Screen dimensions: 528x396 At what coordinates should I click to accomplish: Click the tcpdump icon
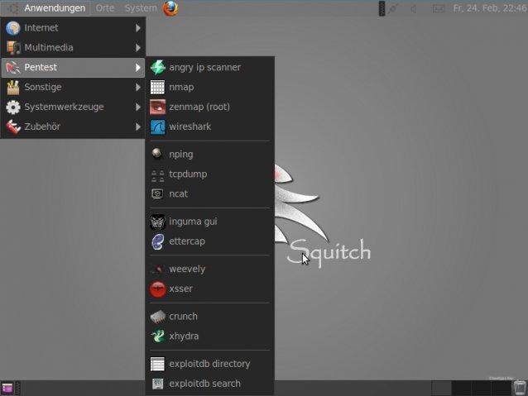pyautogui.click(x=157, y=175)
